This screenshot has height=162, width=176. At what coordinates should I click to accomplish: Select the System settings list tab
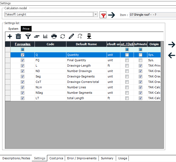tap(13, 29)
